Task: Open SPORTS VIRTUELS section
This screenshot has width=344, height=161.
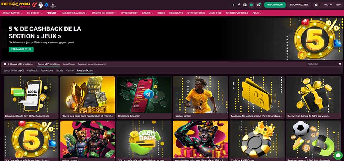Action: pyautogui.click(x=237, y=13)
